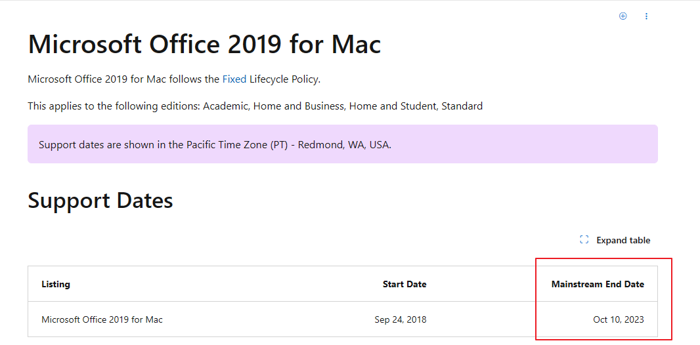Click the words Lifecycle Policy after Fixed
Image resolution: width=700 pixels, height=345 pixels.
pyautogui.click(x=284, y=79)
